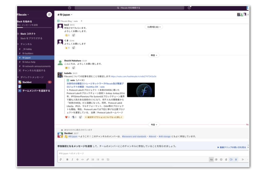Toggle ordered list formatting
Viewport: 268px width, 172px height.
pos(93,159)
